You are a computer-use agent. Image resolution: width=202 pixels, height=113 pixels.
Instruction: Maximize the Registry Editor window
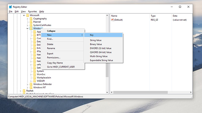[180, 7]
